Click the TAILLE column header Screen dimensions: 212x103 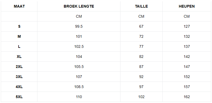point(141,6)
